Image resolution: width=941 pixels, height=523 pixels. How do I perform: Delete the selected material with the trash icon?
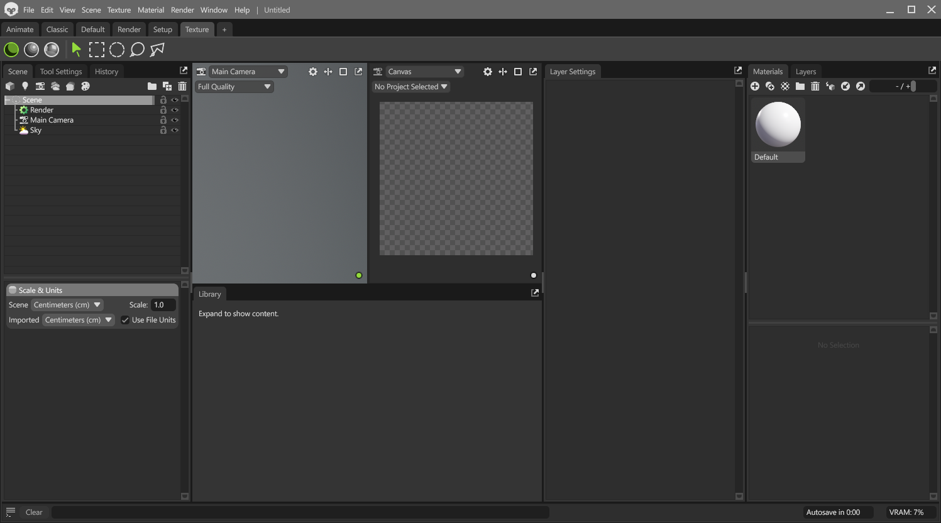click(815, 86)
